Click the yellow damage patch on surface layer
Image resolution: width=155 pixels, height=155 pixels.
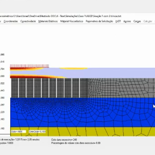click(x=73, y=69)
